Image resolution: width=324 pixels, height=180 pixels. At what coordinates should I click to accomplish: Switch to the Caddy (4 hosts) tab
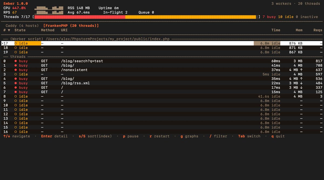point(22,26)
